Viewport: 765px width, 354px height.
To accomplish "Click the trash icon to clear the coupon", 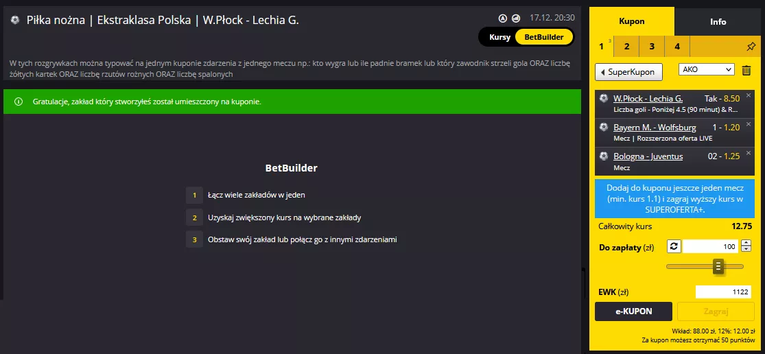I will [x=746, y=71].
